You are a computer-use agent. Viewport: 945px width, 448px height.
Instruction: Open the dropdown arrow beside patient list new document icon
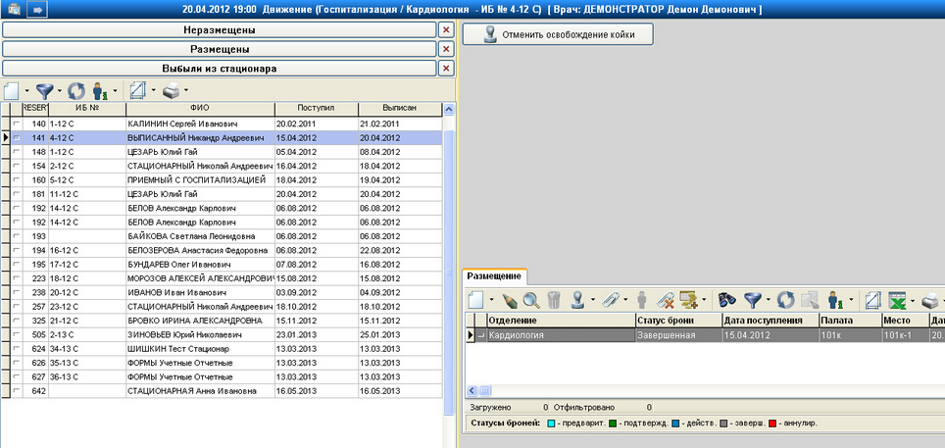[x=27, y=91]
